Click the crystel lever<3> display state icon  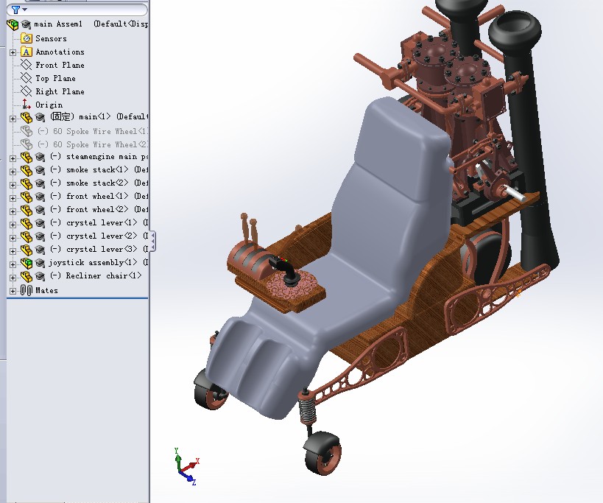pyautogui.click(x=40, y=250)
